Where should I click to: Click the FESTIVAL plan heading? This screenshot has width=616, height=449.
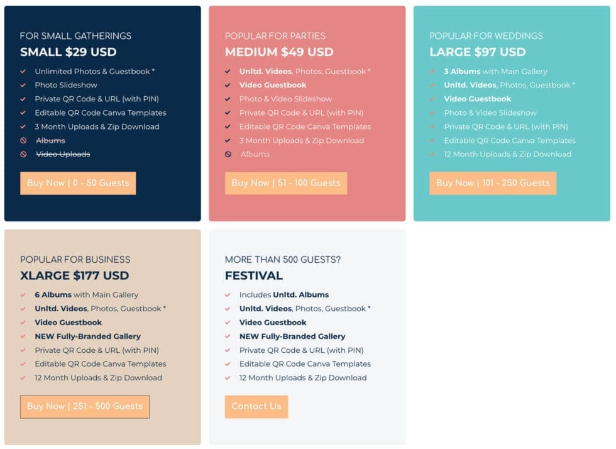(x=254, y=275)
